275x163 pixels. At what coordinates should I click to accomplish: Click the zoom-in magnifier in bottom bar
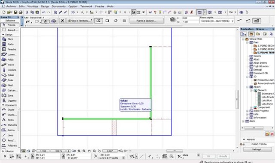pos(79,151)
